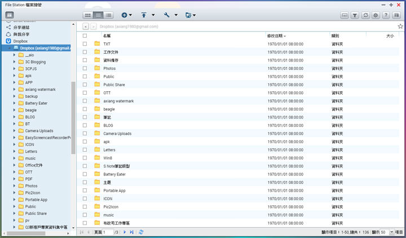
Task: Go to next page of files
Action: point(124,232)
